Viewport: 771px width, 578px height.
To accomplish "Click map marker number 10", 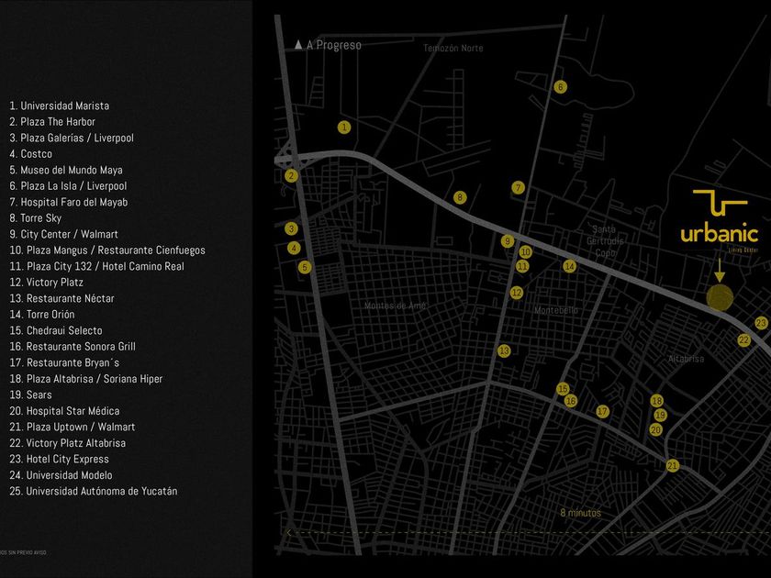I will [x=525, y=252].
